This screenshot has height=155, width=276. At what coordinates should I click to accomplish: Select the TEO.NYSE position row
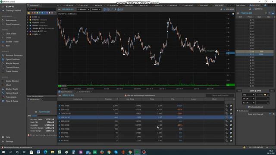pyautogui.click(x=141, y=125)
